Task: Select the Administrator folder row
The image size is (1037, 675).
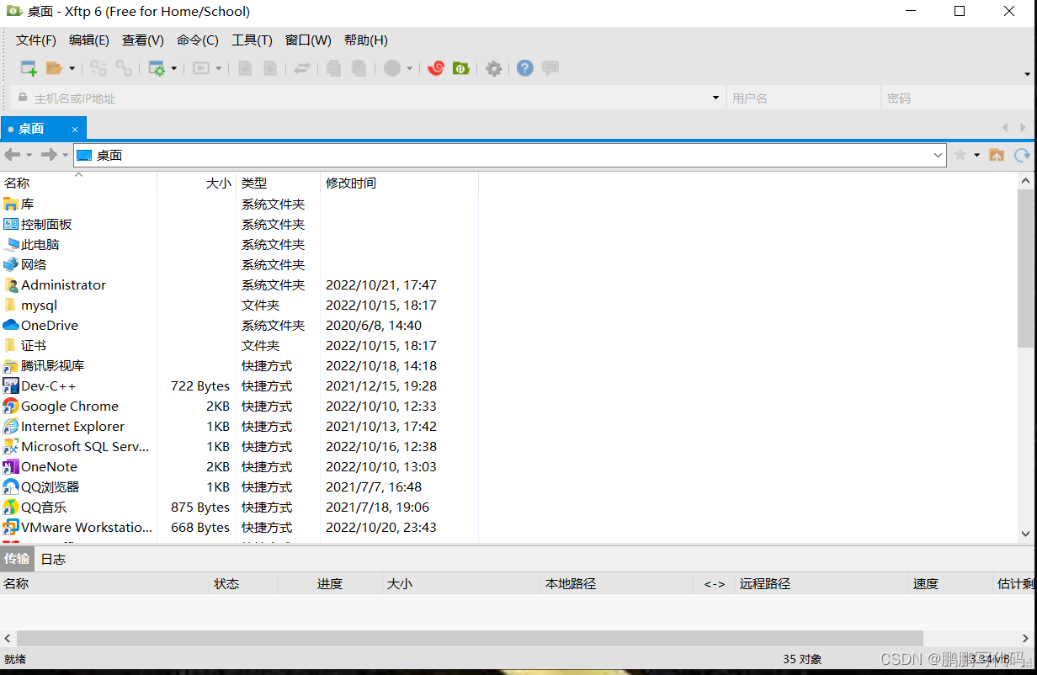Action: point(239,284)
